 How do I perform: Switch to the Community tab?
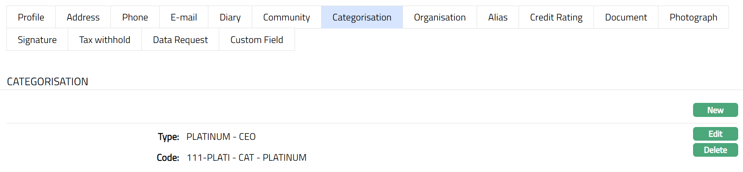(x=286, y=17)
